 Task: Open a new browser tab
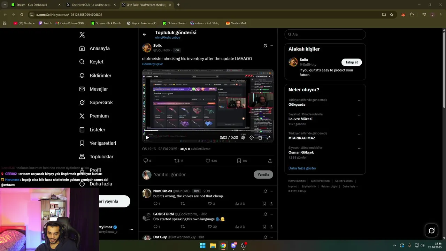[178, 5]
